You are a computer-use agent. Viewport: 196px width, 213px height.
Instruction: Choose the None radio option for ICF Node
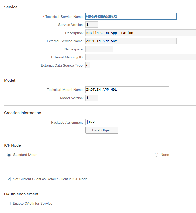(x=156, y=155)
